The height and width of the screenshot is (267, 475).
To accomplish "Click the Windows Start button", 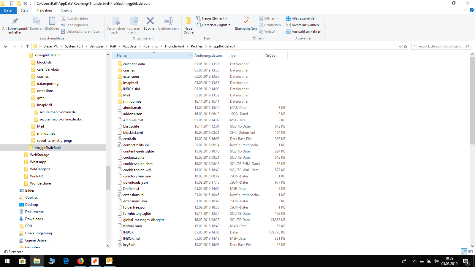I will [x=7, y=261].
